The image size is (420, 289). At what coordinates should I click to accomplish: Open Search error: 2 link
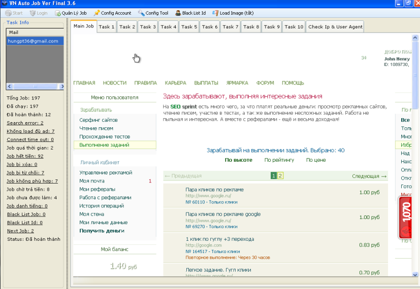[25, 123]
